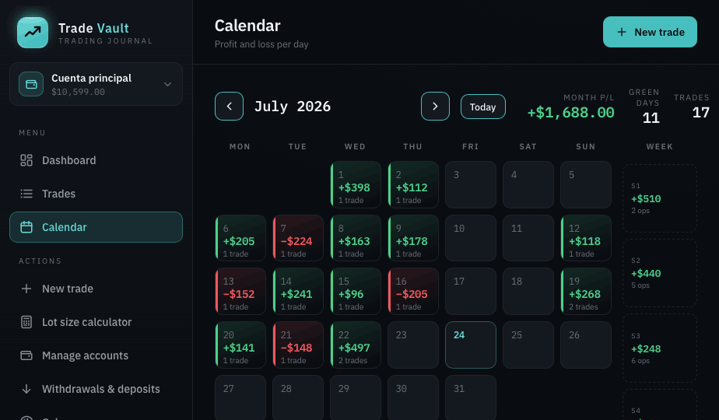
Task: Open July 20 with +$141
Action: point(240,345)
